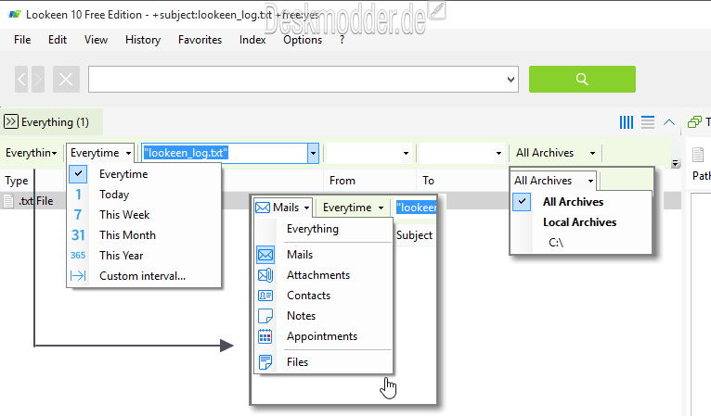Open the File menu
This screenshot has height=416, width=711.
tap(22, 40)
